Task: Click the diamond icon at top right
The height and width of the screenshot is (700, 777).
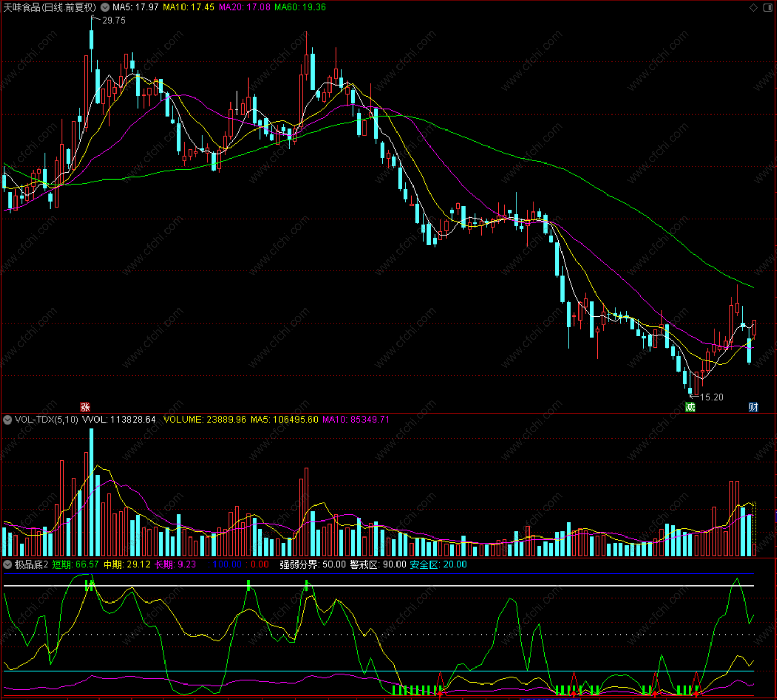Action: click(753, 7)
